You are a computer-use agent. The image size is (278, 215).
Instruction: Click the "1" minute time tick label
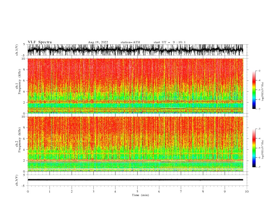coord(49,191)
